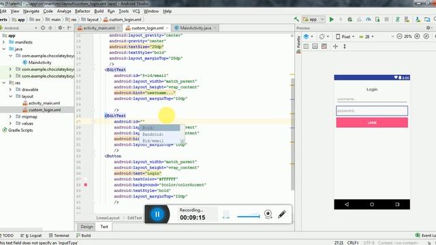Open the Build menu
Viewport: 436px width, 245px height.
(x=99, y=11)
